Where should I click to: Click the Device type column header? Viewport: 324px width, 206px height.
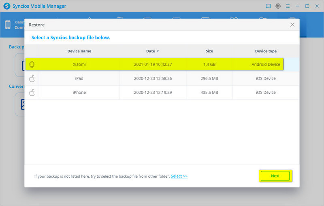pyautogui.click(x=266, y=51)
